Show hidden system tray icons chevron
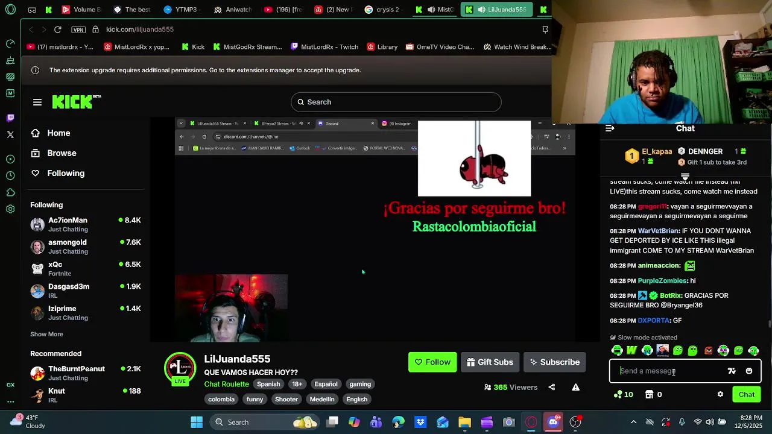772x434 pixels. (633, 422)
